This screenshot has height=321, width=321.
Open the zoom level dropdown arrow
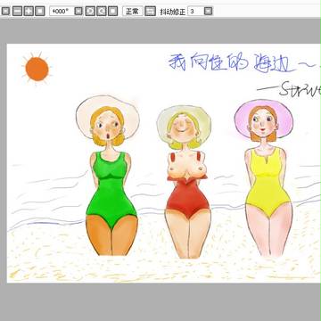[x=5, y=12]
